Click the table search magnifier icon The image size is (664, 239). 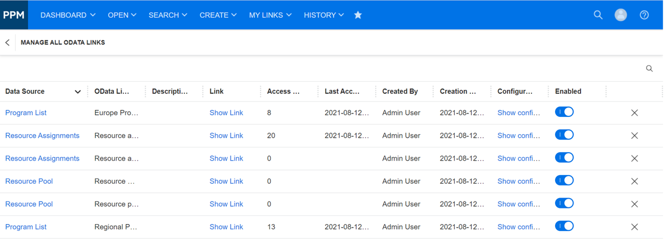pos(650,69)
